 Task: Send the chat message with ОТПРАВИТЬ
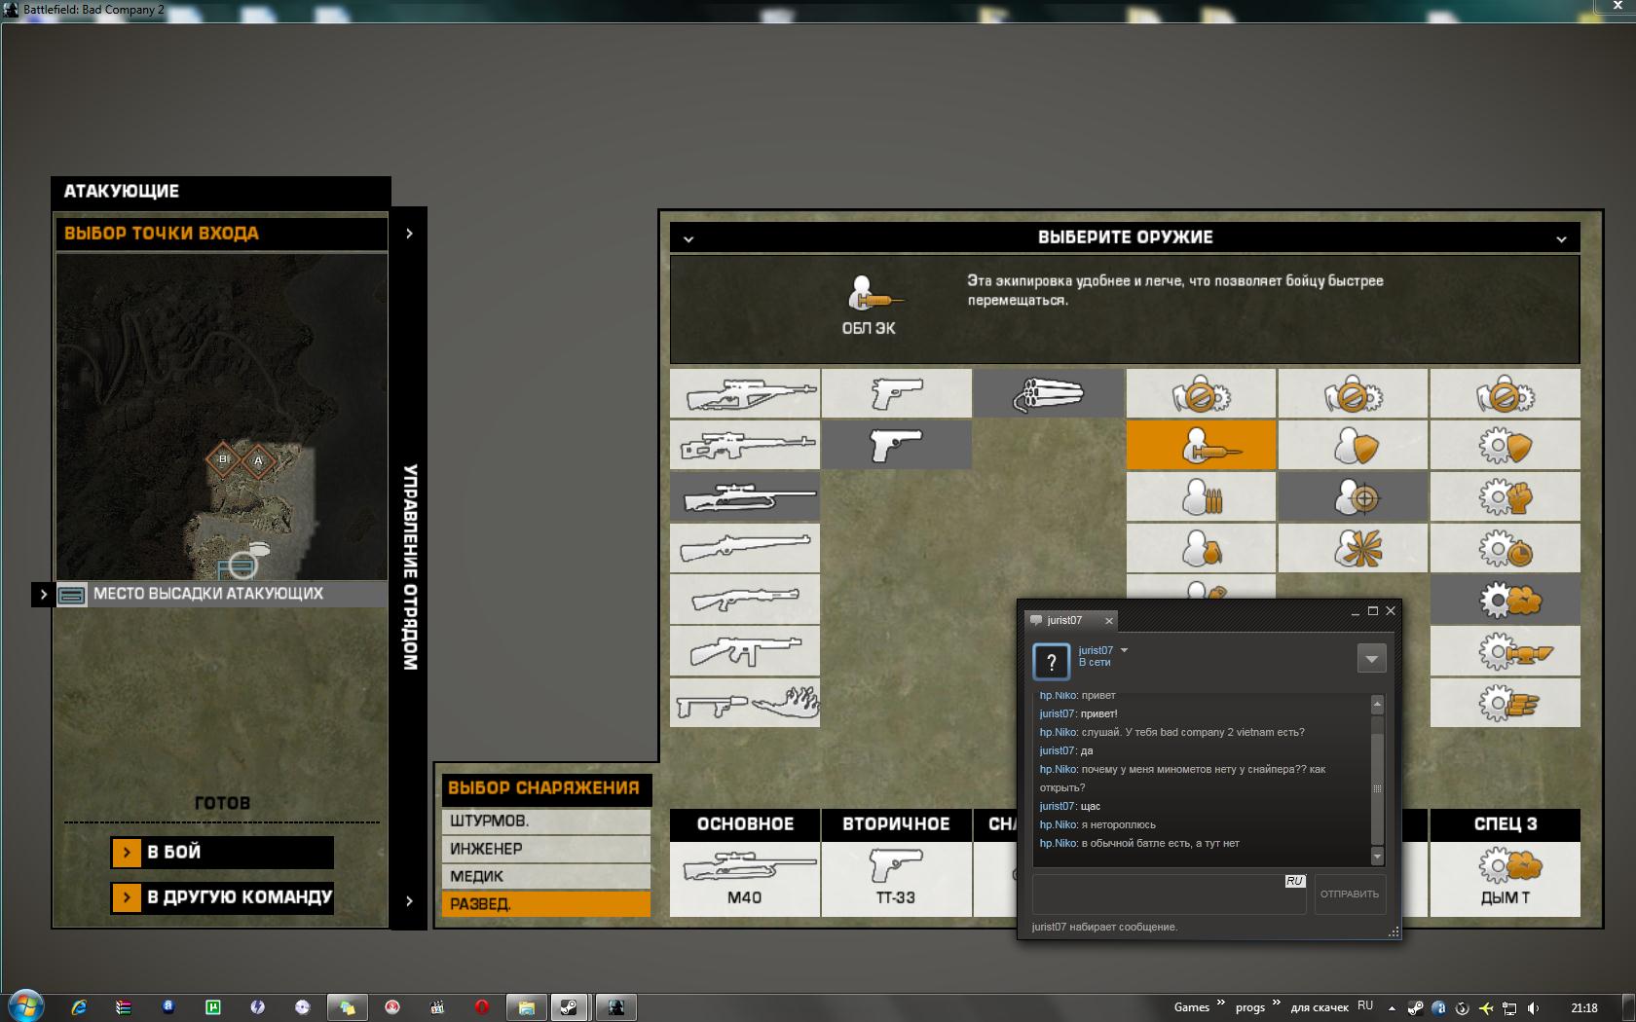pos(1350,894)
